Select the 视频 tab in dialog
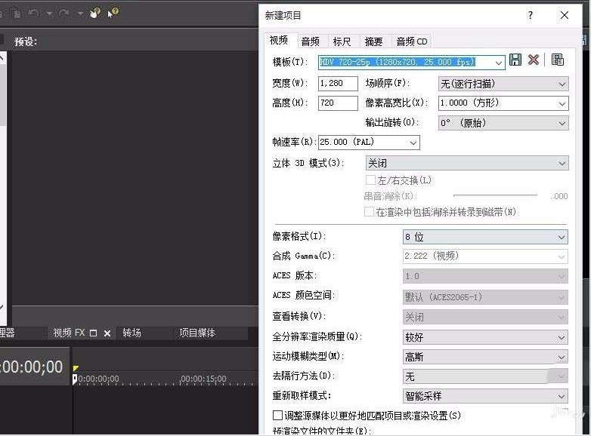 pyautogui.click(x=279, y=40)
